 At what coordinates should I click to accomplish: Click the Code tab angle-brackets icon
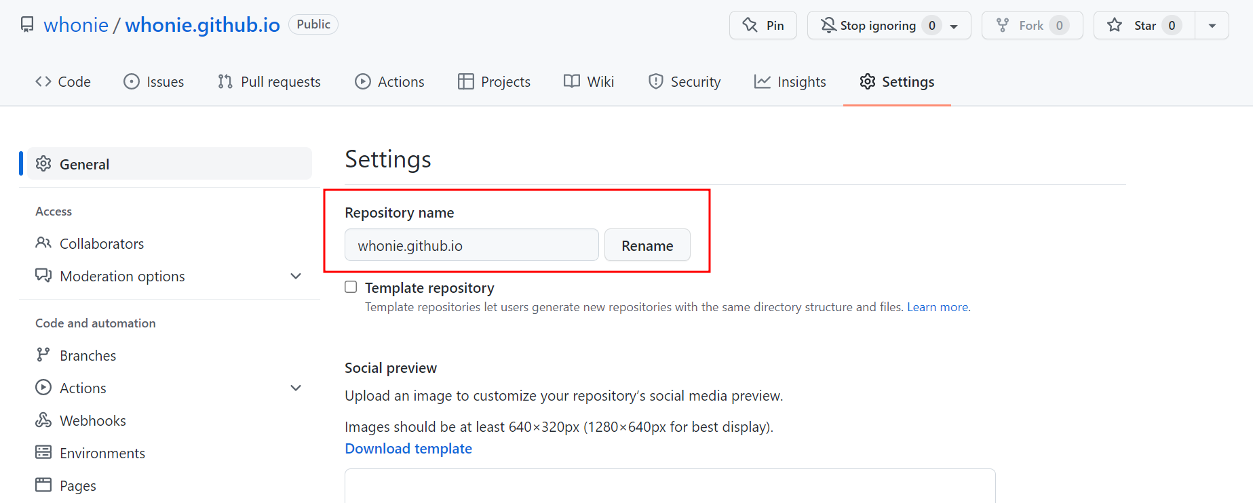[43, 81]
